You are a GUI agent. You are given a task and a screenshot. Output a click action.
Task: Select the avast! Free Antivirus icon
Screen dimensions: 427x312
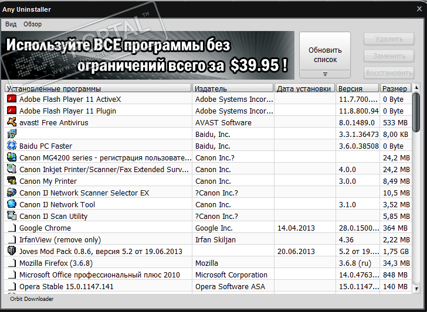pyautogui.click(x=12, y=122)
